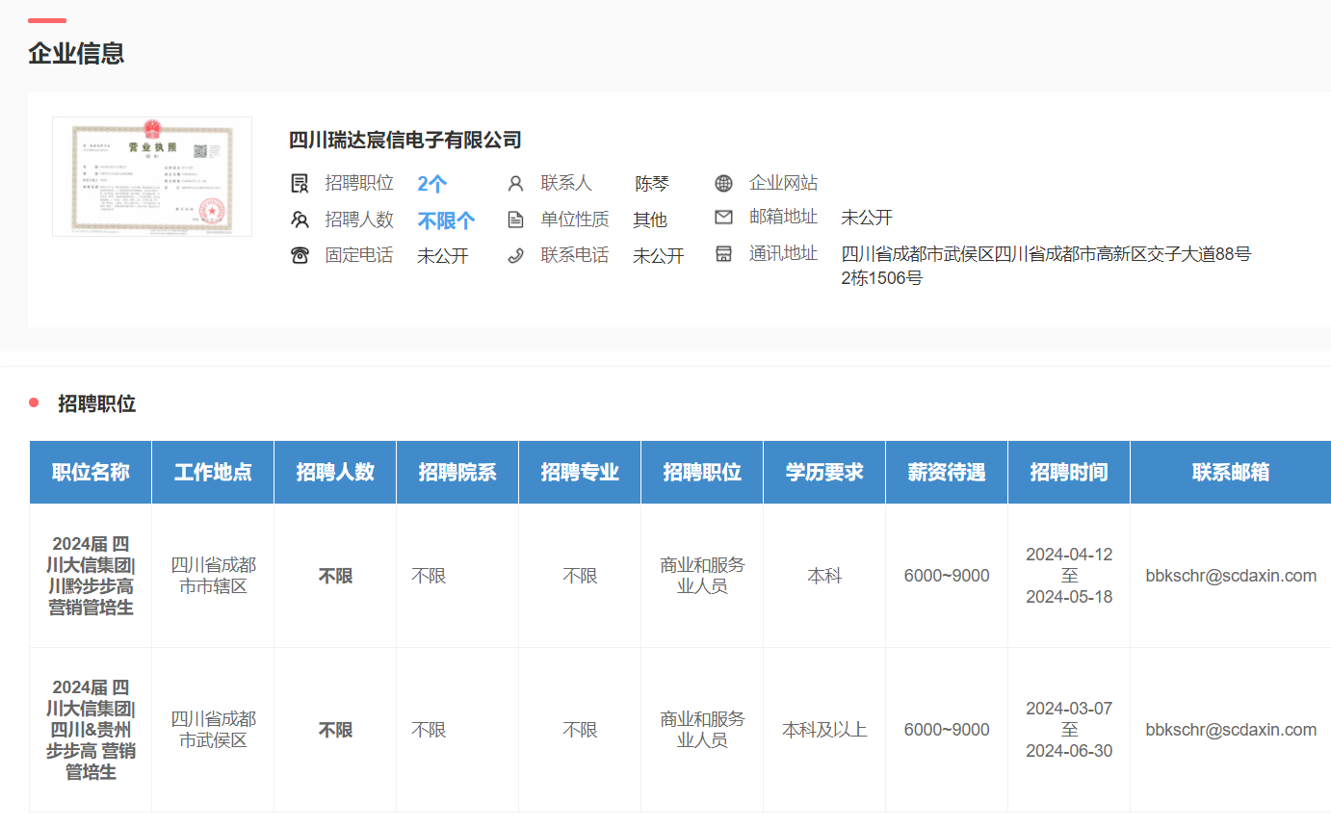Click the 四川省成都市市辖区 location cell
This screenshot has width=1331, height=828.
[213, 576]
